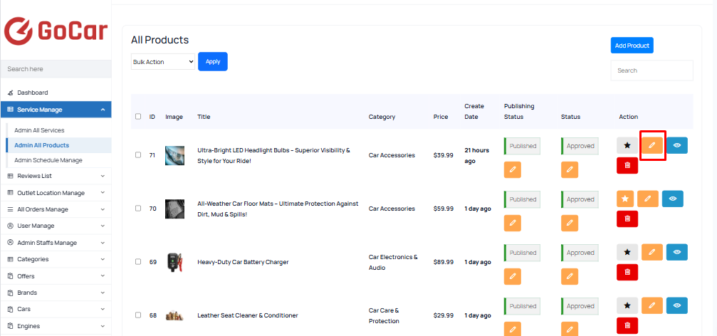Expand the Categories sidebar section
The image size is (717, 336).
coord(56,259)
